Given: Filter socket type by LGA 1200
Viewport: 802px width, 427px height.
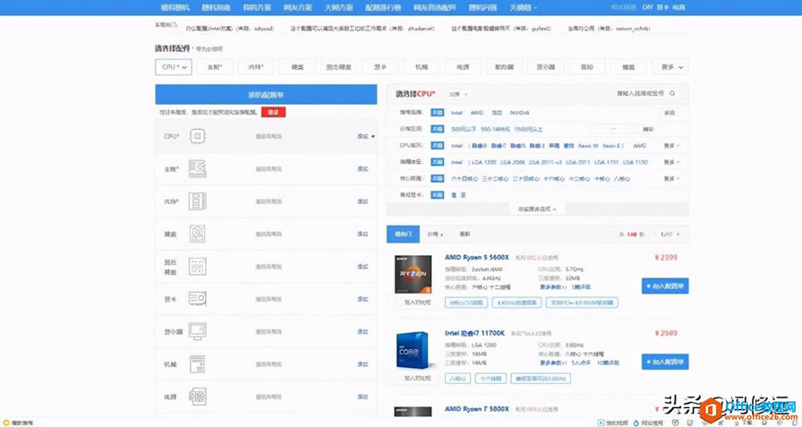Looking at the screenshot, I should (x=484, y=162).
